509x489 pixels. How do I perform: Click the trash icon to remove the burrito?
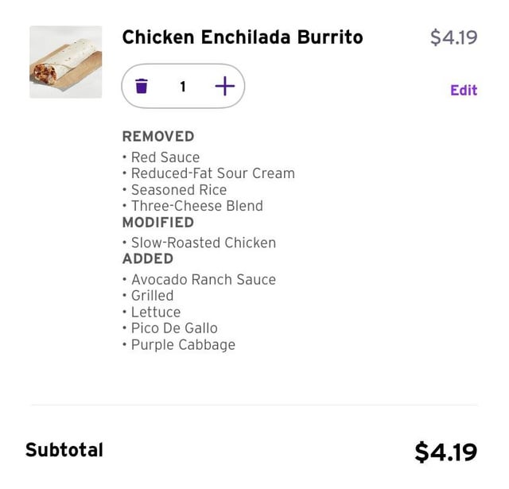click(142, 86)
